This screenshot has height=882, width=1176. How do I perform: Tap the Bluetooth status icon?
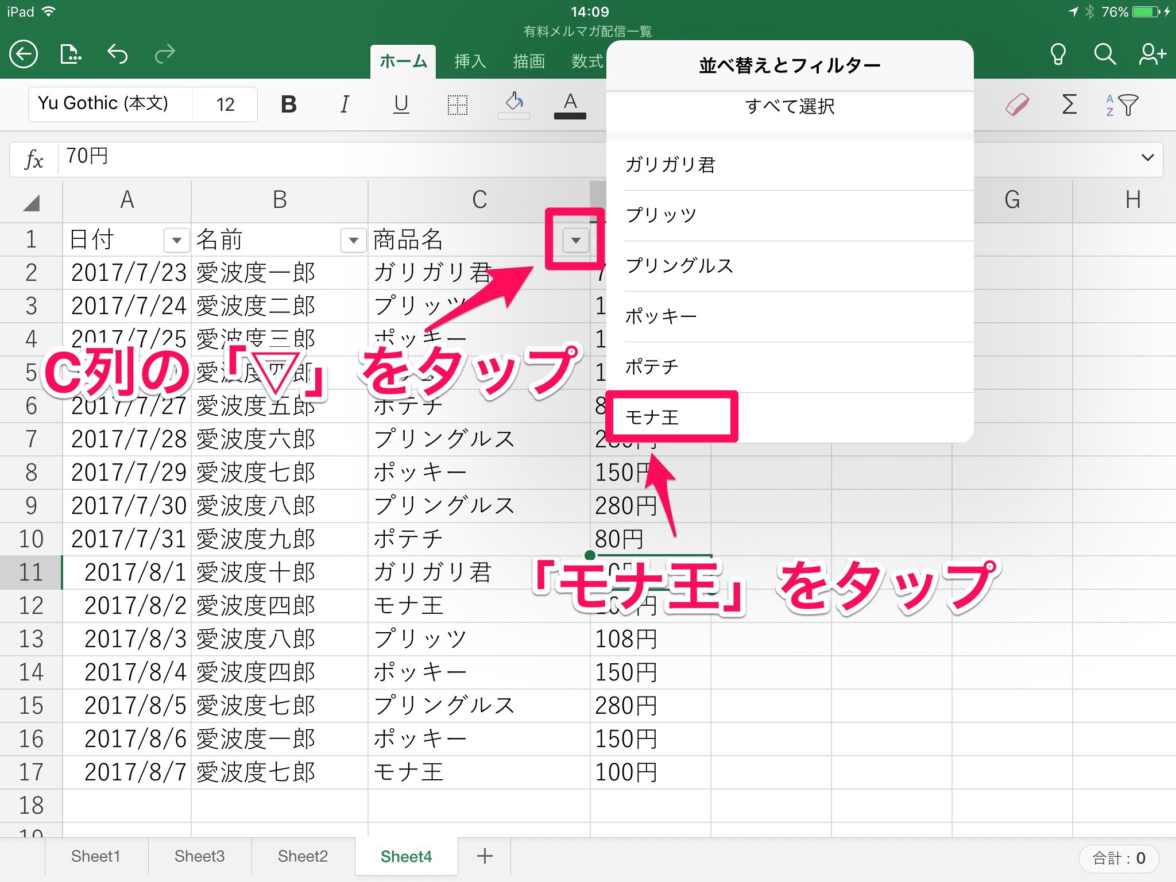1089,12
